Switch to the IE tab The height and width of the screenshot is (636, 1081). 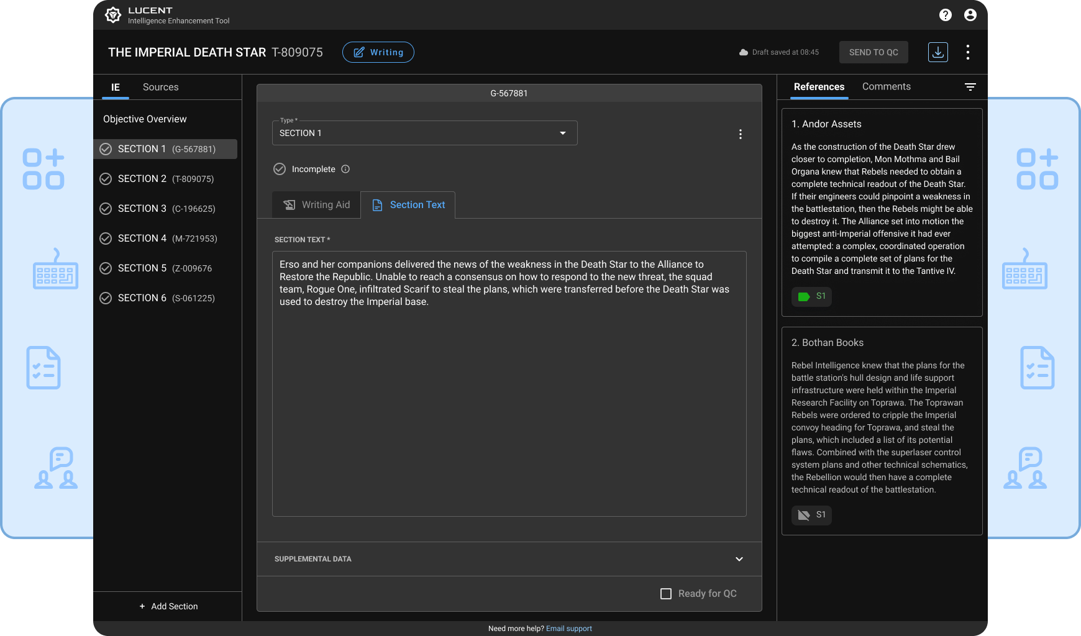116,88
